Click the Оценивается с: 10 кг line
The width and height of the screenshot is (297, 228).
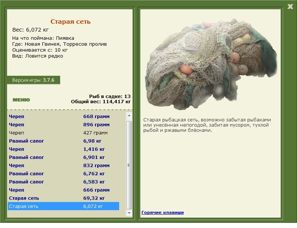(x=40, y=50)
